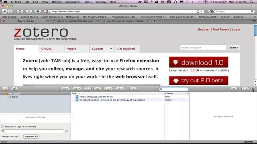Screen dimensions: 257x144
Task: Click the green Zotero sync icon
Action: point(234,89)
